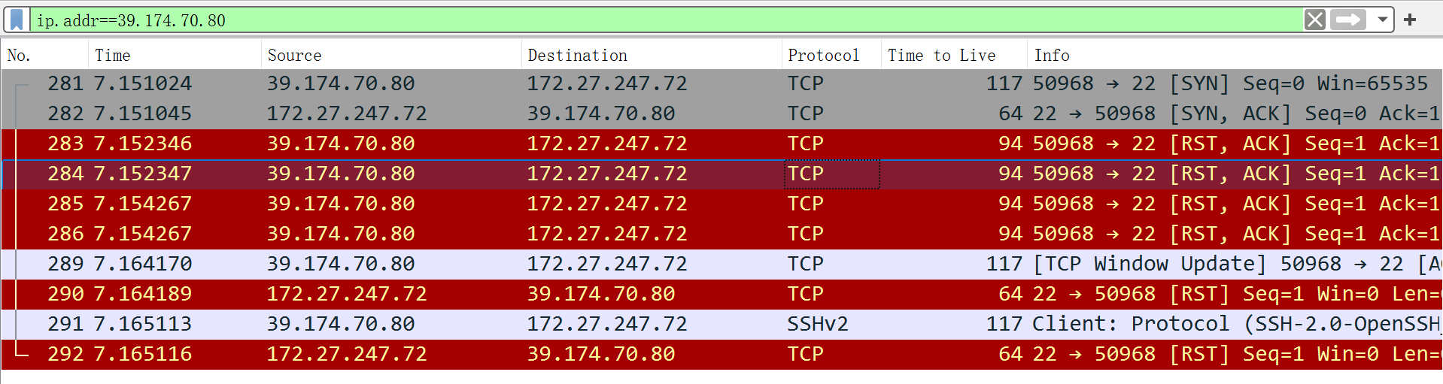The height and width of the screenshot is (384, 1443).
Task: Sort packets by the Time column header
Action: pyautogui.click(x=175, y=55)
